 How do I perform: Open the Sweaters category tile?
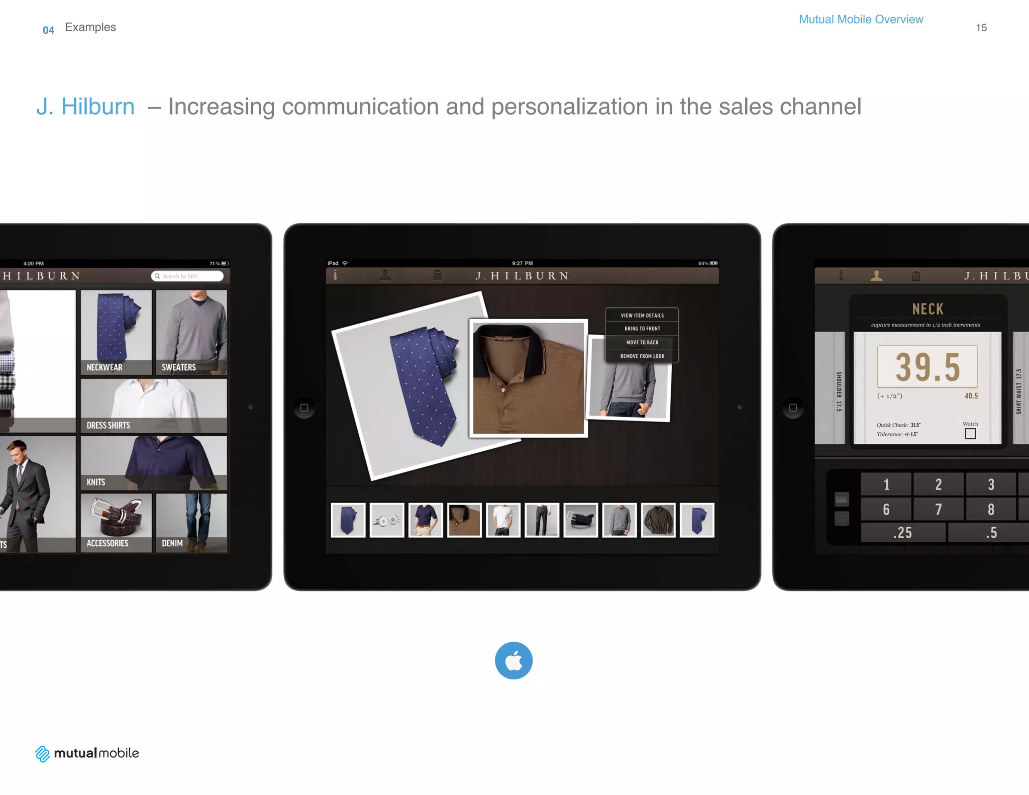point(191,332)
